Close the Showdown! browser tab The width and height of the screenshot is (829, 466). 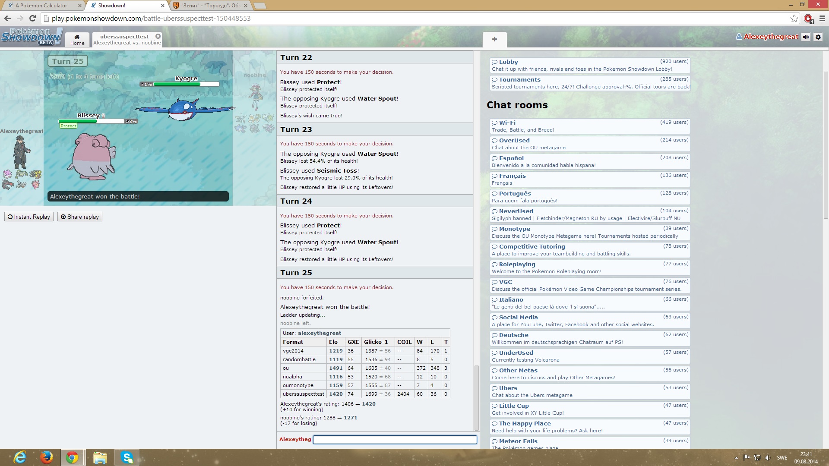point(163,6)
